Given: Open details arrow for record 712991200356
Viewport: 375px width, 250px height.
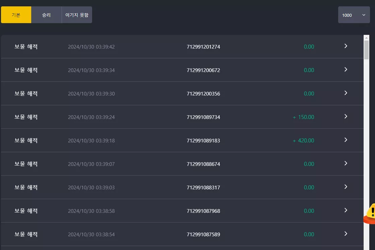Looking at the screenshot, I should click(346, 93).
